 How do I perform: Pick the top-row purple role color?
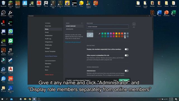point(111,33)
